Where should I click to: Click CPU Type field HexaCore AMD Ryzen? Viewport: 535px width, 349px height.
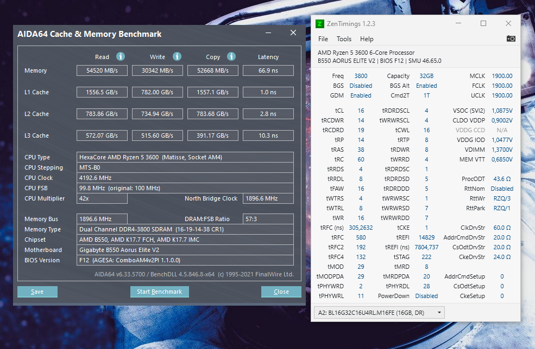pos(185,157)
